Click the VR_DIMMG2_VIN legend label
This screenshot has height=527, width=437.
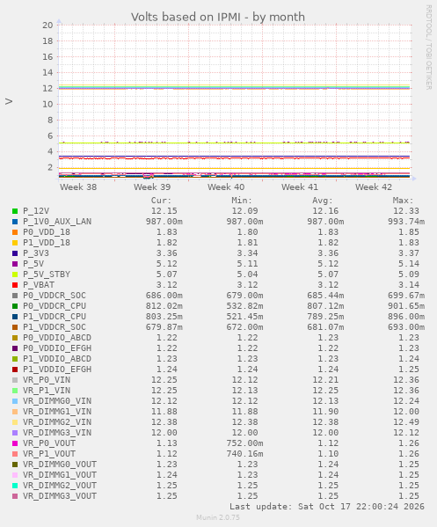pos(57,422)
